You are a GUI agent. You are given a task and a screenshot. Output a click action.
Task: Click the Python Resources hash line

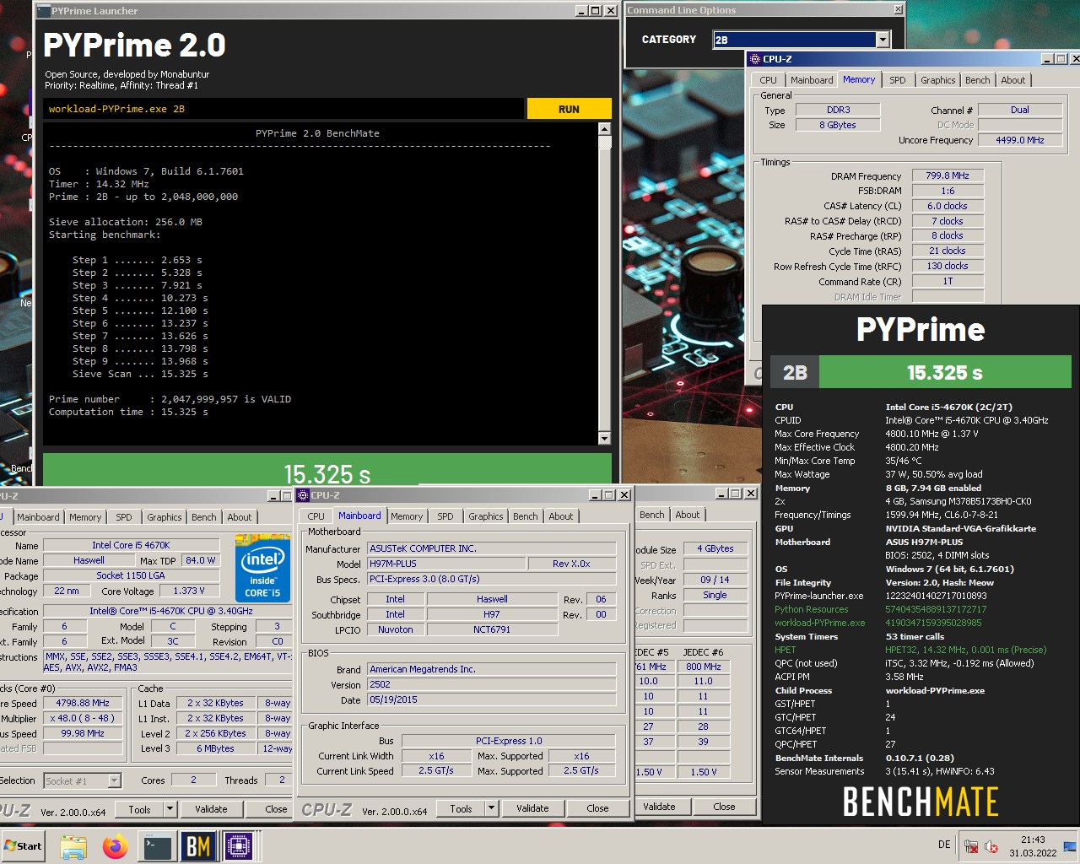pyautogui.click(x=880, y=609)
